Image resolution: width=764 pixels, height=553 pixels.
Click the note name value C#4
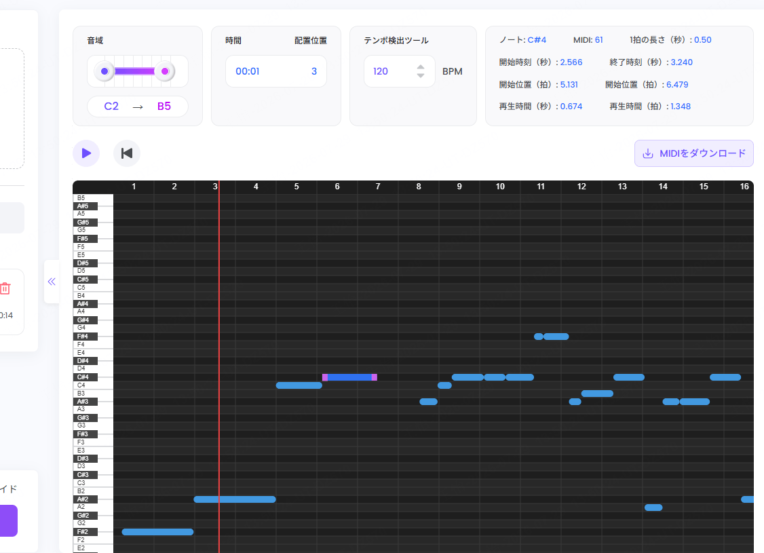click(537, 40)
